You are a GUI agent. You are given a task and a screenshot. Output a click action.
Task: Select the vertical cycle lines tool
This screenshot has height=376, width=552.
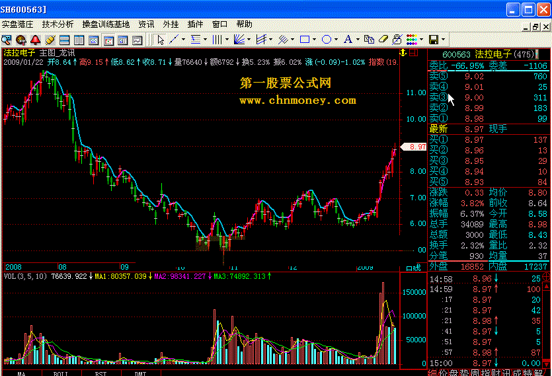(x=217, y=40)
